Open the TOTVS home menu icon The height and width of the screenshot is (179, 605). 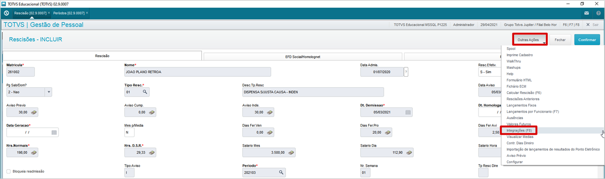coord(6,13)
